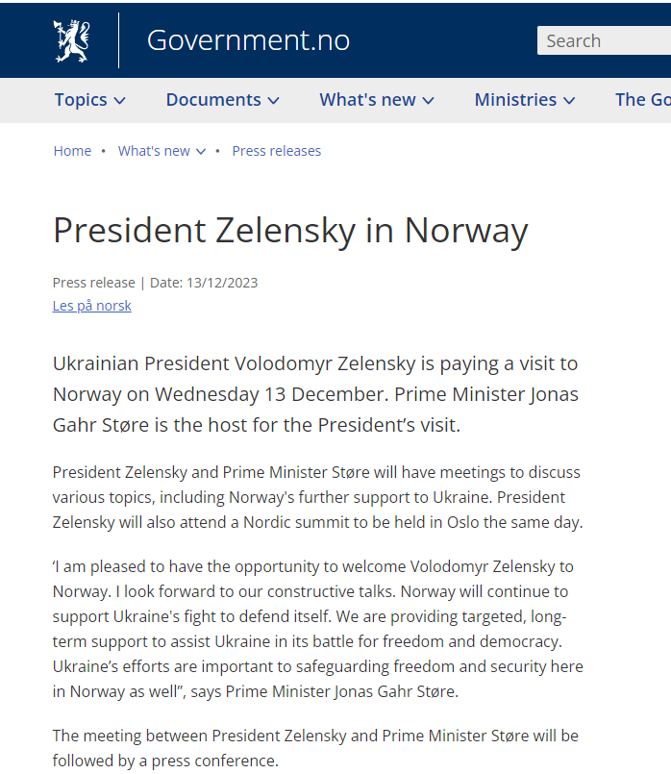Switch language via 'Les på norsk' link
Image resolution: width=671 pixels, height=774 pixels.
(x=92, y=306)
